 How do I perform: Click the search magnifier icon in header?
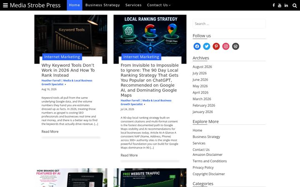[x=295, y=5]
